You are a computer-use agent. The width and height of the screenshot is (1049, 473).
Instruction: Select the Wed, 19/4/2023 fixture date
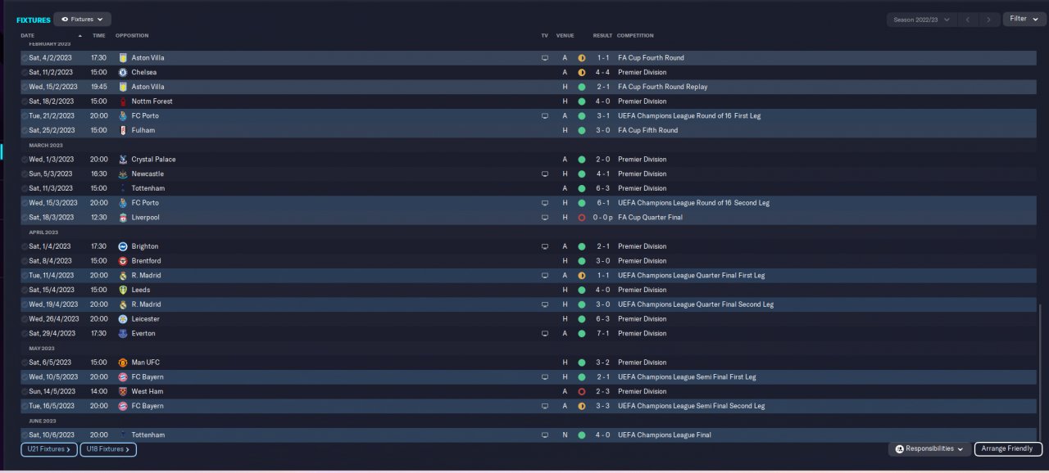[x=53, y=304]
